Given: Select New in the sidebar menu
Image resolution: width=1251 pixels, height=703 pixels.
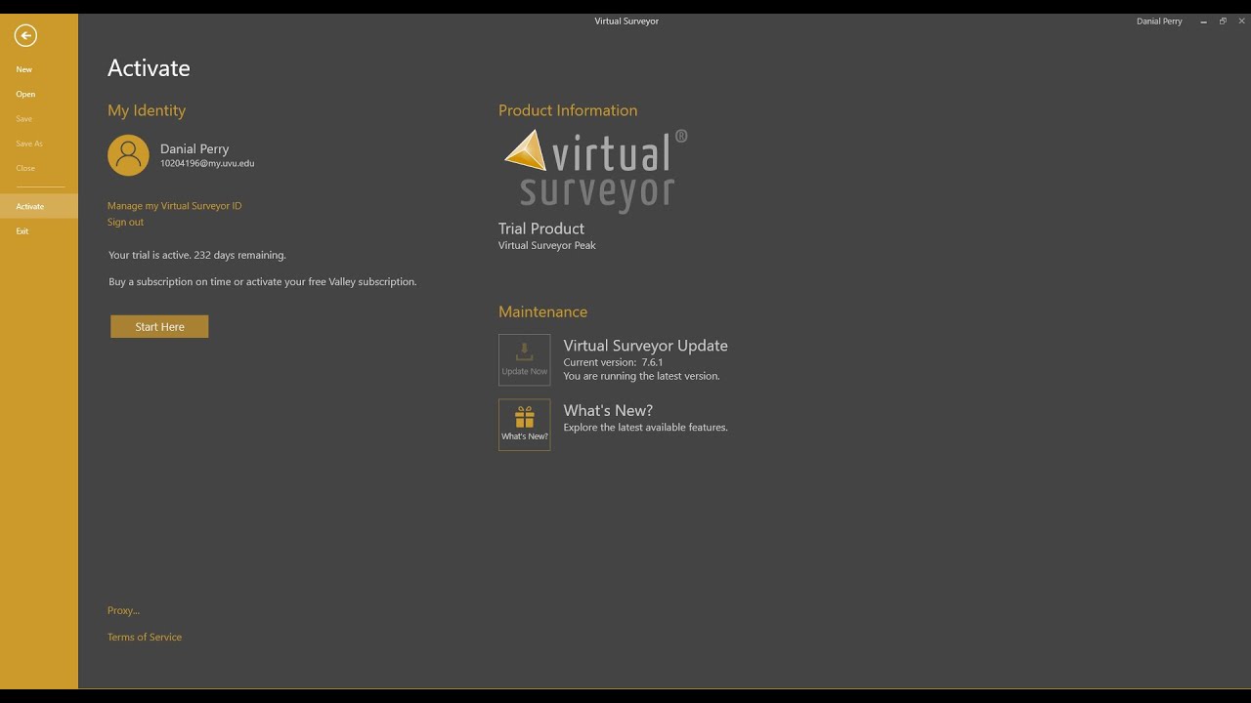Looking at the screenshot, I should (24, 69).
